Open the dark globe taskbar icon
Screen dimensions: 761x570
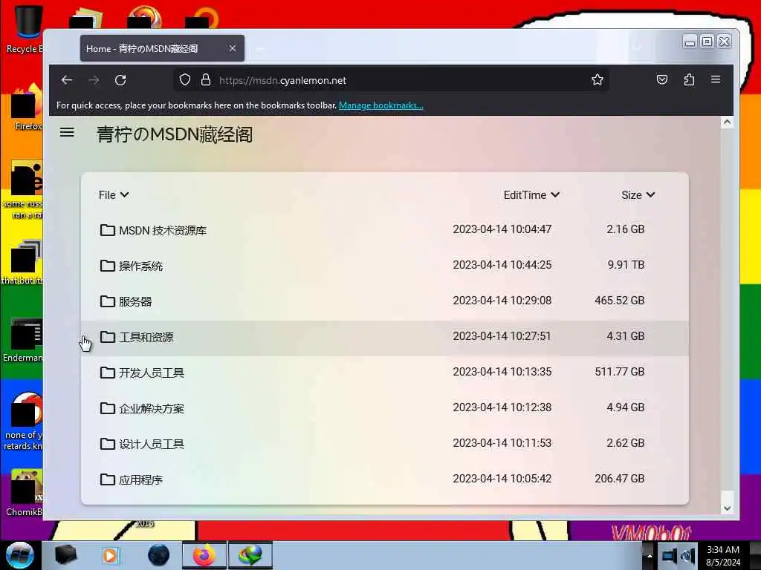pyautogui.click(x=158, y=555)
